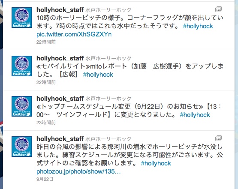
Task: Click the media icon on the typhoon tweet
Action: tap(218, 138)
